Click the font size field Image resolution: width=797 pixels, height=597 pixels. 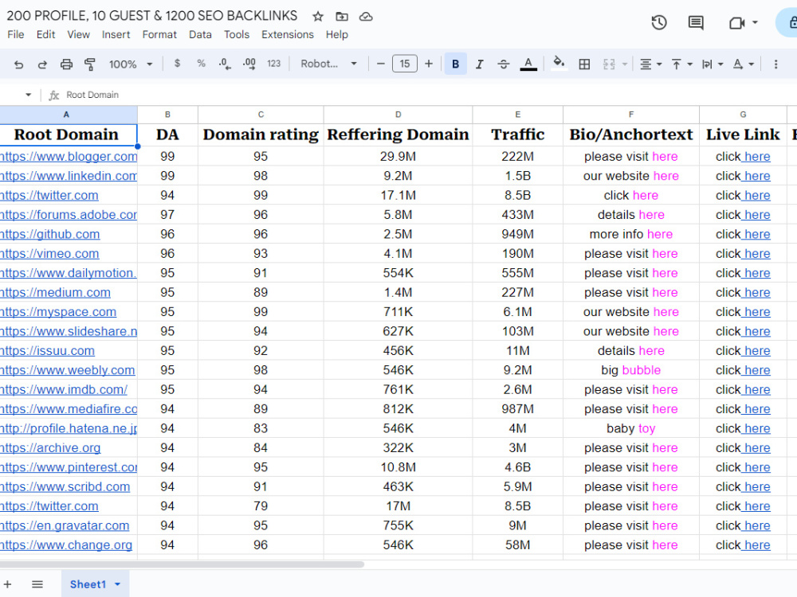tap(405, 64)
